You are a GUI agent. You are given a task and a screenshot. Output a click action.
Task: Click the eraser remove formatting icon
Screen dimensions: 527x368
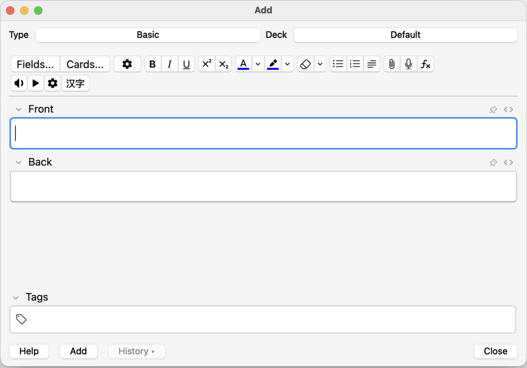[305, 64]
